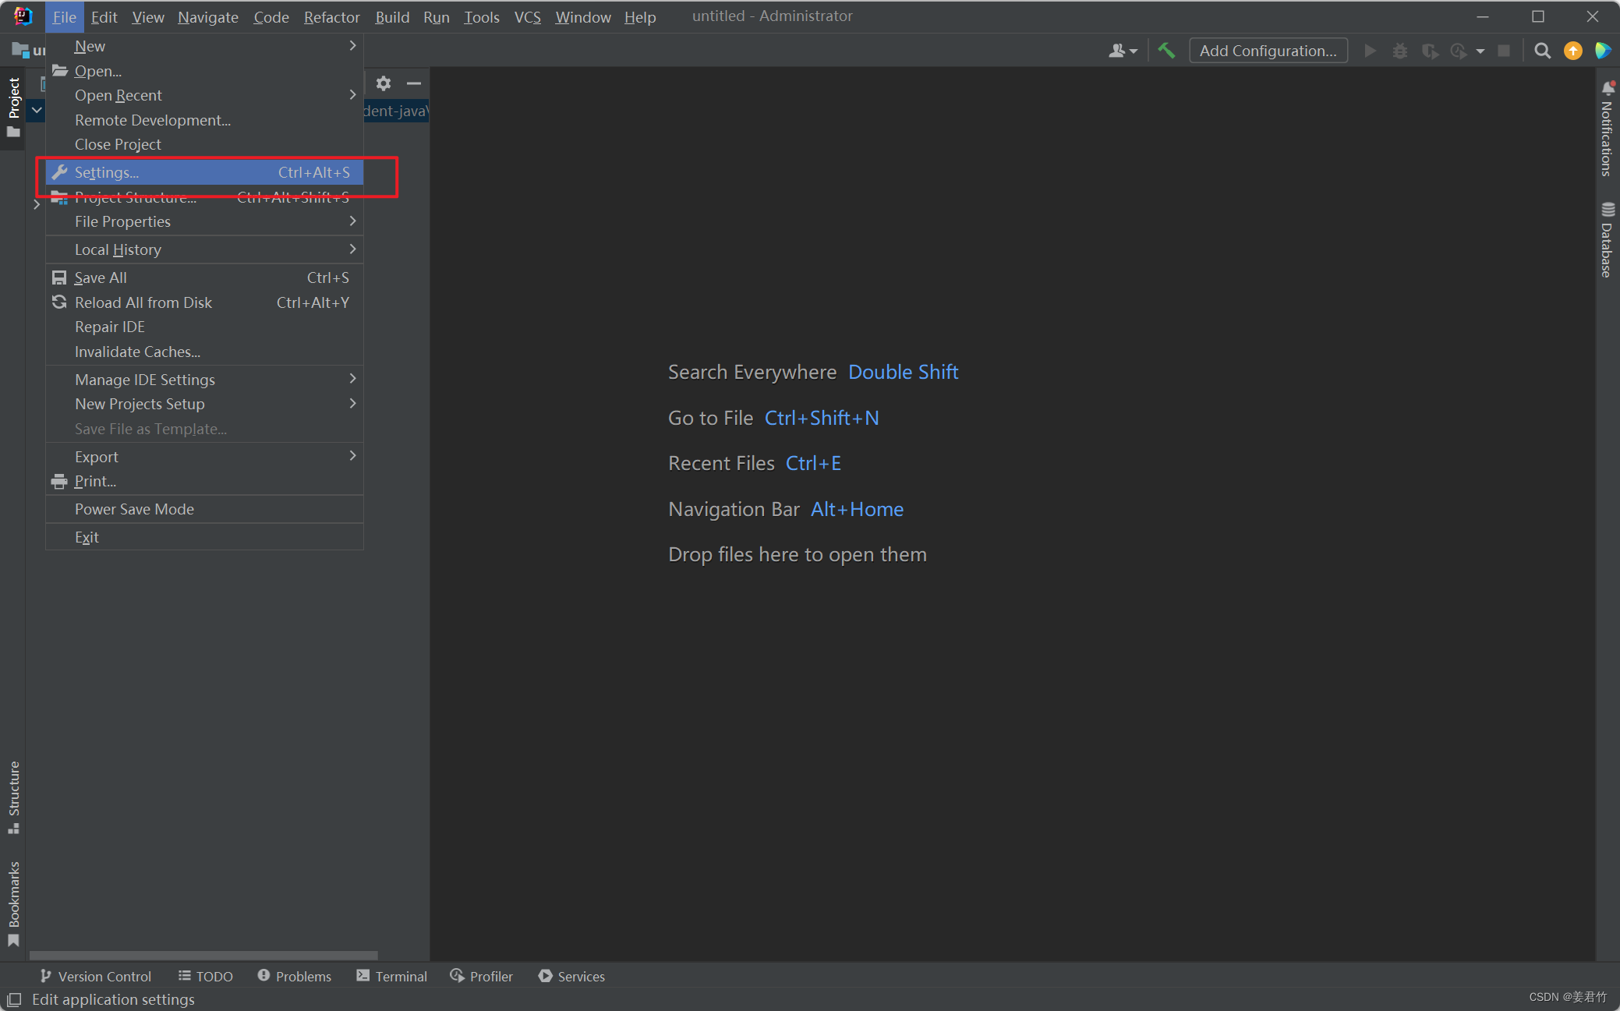
Task: Hide the project panel using minus icon
Action: point(414,83)
